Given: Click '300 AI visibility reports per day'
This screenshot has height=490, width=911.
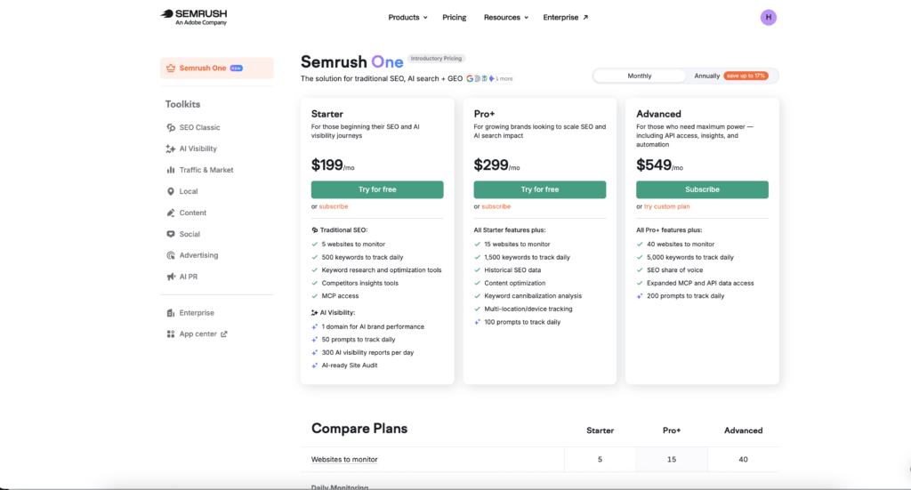Looking at the screenshot, I should tap(367, 352).
